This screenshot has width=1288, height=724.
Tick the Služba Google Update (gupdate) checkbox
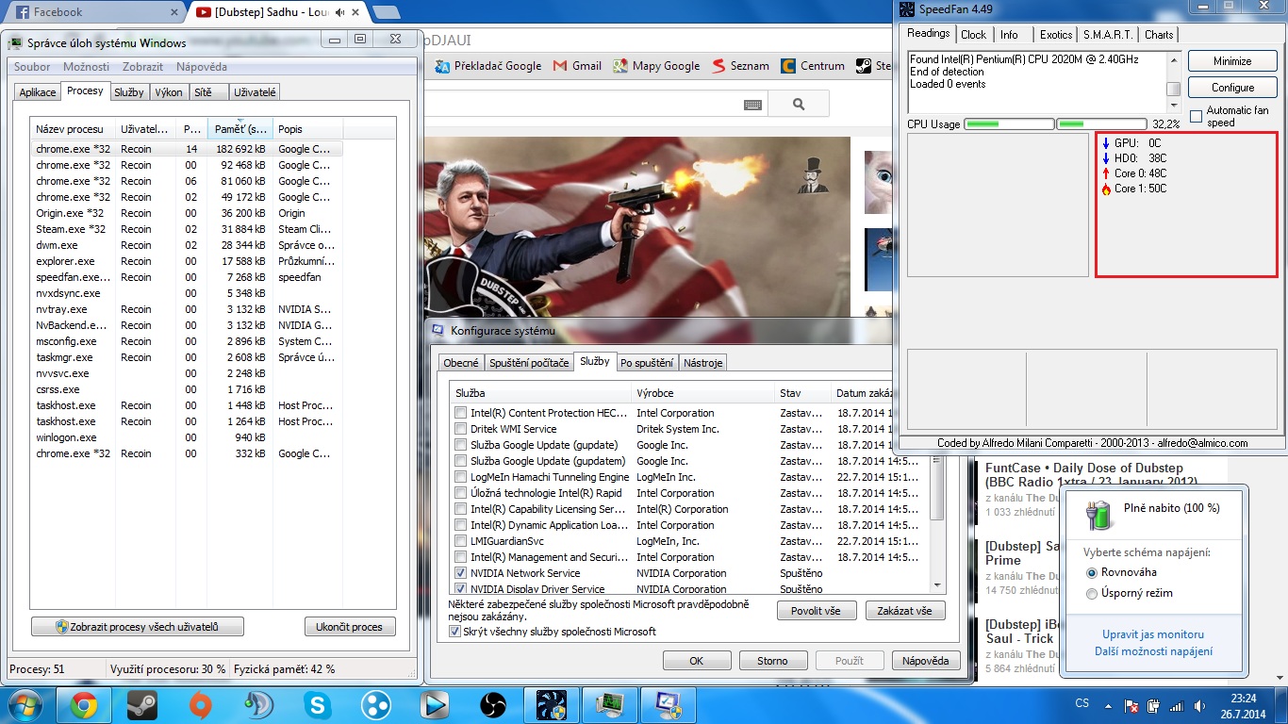pyautogui.click(x=460, y=445)
